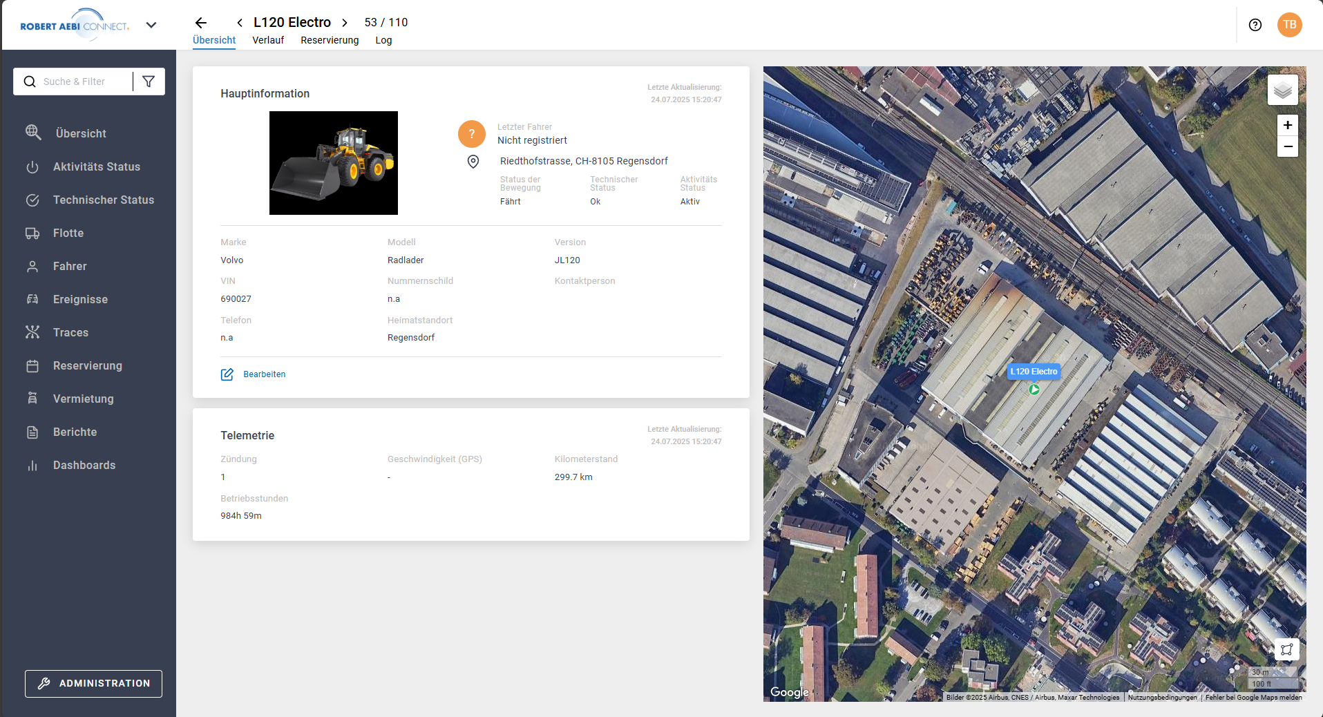Click the Bearbeiten link
The image size is (1323, 717).
pyautogui.click(x=264, y=374)
